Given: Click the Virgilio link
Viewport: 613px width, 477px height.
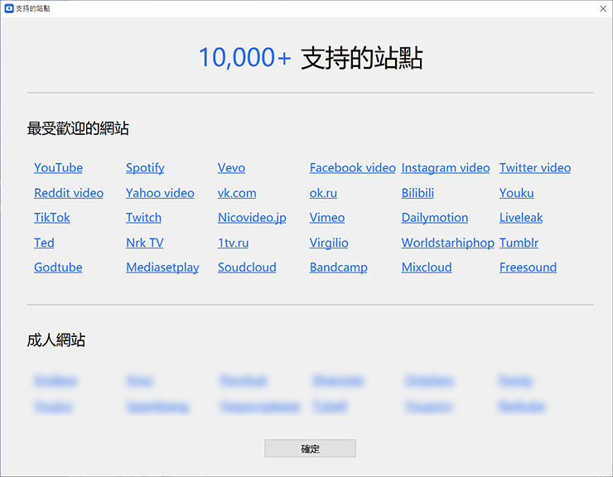Looking at the screenshot, I should [329, 243].
